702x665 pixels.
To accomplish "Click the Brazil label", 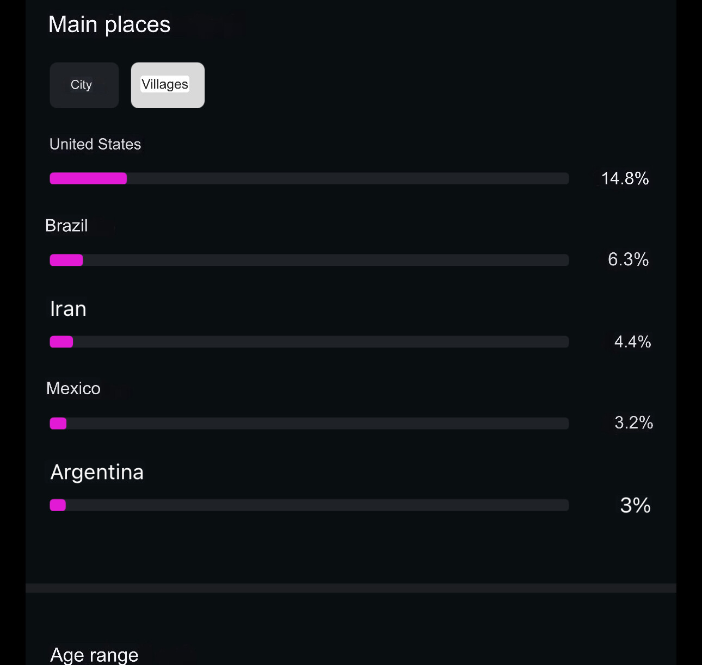I will tap(66, 226).
